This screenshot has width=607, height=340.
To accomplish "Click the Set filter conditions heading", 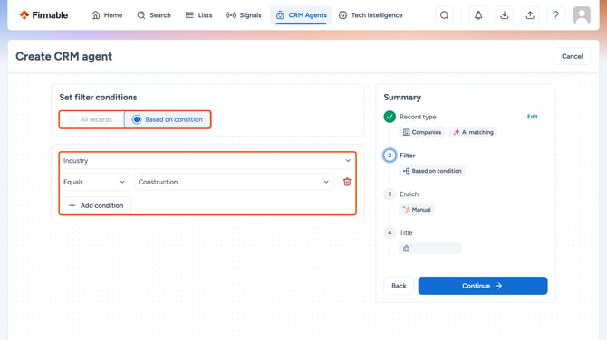I will (x=98, y=98).
